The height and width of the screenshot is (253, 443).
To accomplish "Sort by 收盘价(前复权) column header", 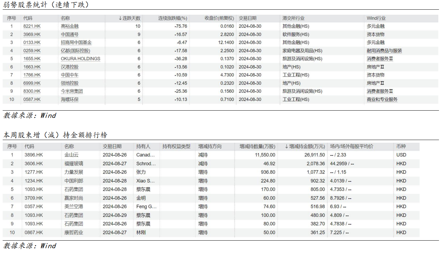I will (219, 18).
